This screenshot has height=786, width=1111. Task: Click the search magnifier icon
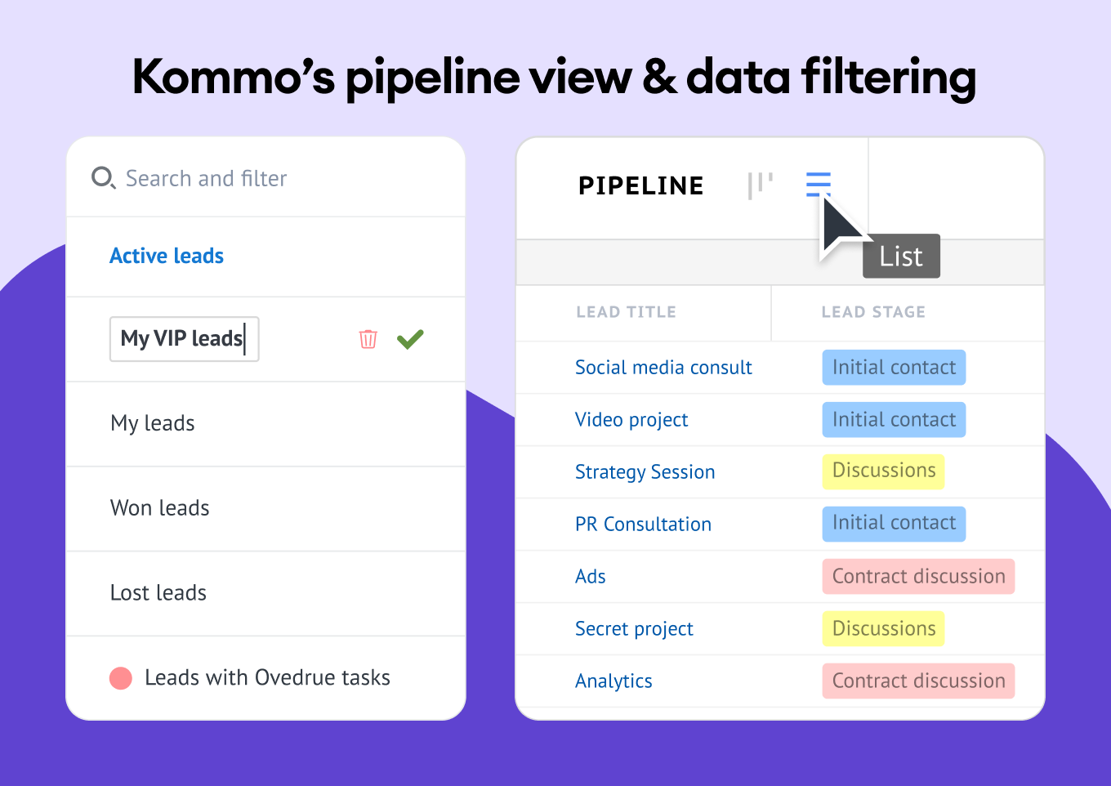point(103,177)
